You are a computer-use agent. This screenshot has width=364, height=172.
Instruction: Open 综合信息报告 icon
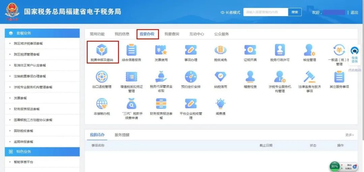pyautogui.click(x=131, y=50)
